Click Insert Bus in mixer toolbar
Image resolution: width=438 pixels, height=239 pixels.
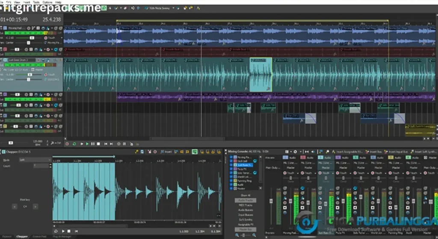(x=374, y=152)
